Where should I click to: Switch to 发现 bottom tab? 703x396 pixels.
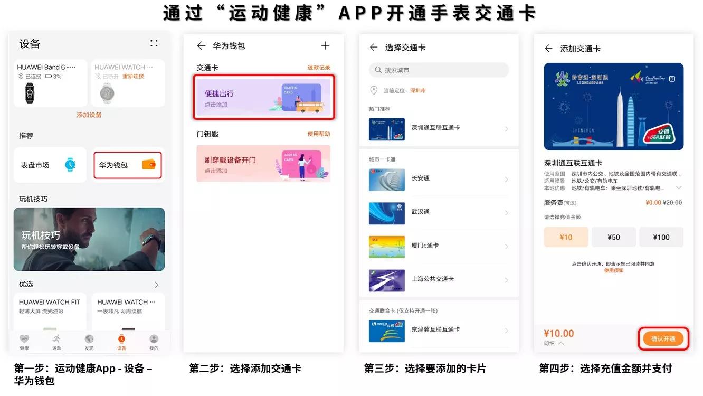(x=89, y=342)
